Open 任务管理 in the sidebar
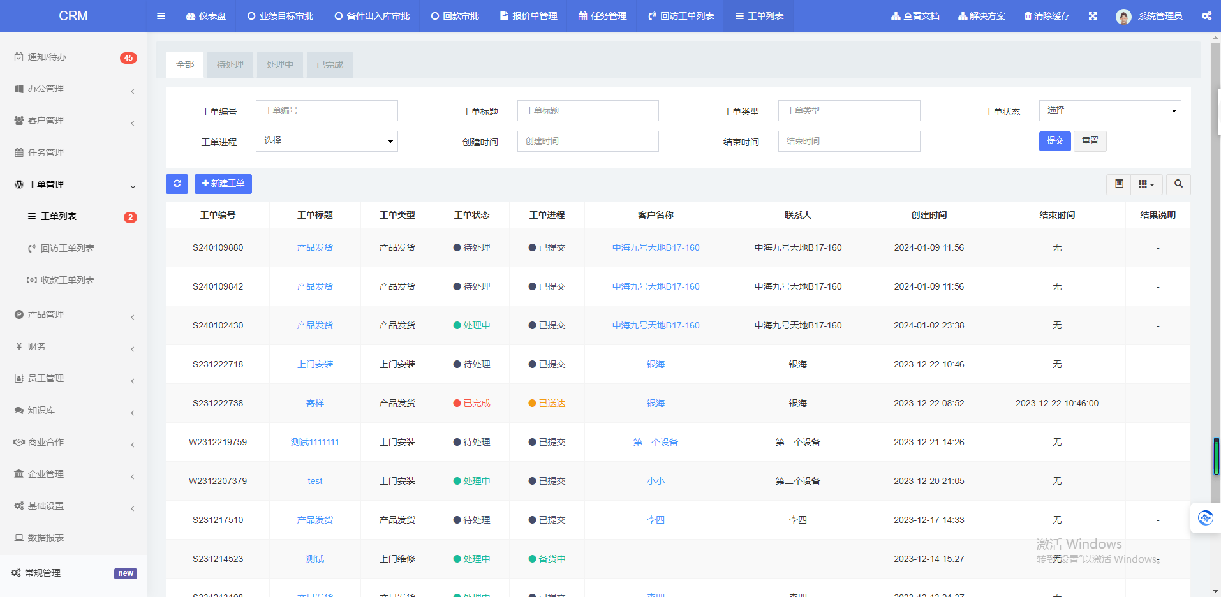Viewport: 1221px width, 597px height. point(73,152)
